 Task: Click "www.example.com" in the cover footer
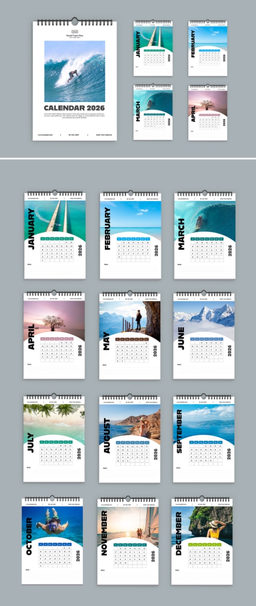click(x=45, y=135)
